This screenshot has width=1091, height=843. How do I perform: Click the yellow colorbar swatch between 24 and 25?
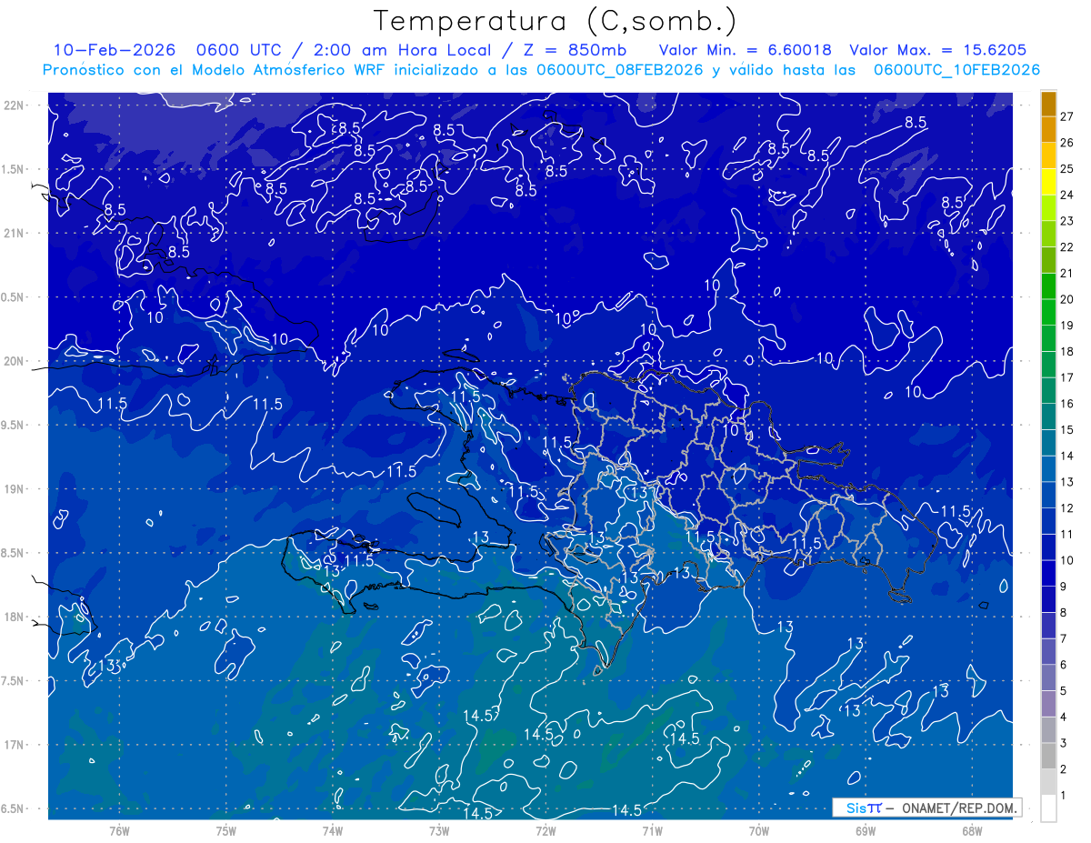pyautogui.click(x=1048, y=181)
